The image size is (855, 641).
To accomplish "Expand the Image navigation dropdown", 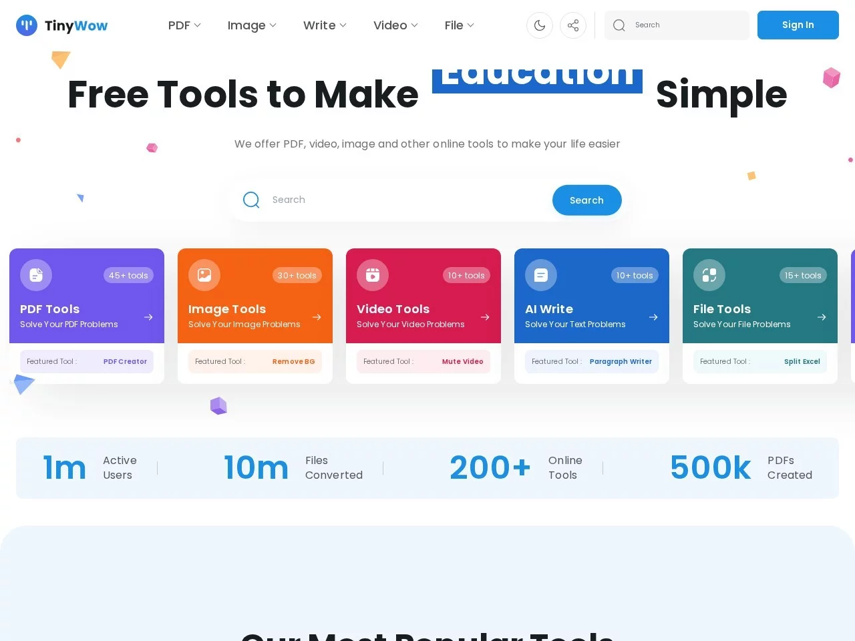I will (251, 25).
